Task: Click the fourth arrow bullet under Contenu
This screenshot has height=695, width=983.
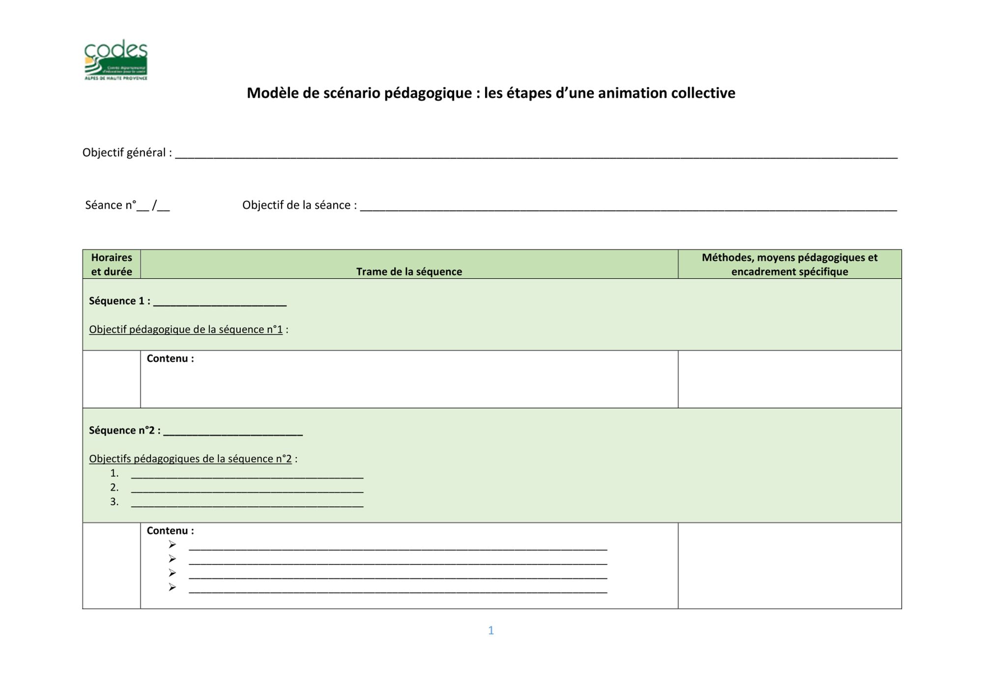Action: pyautogui.click(x=172, y=587)
